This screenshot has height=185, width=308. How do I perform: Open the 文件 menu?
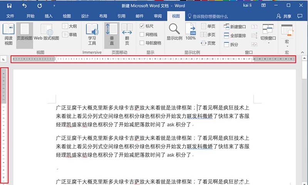click(10, 16)
